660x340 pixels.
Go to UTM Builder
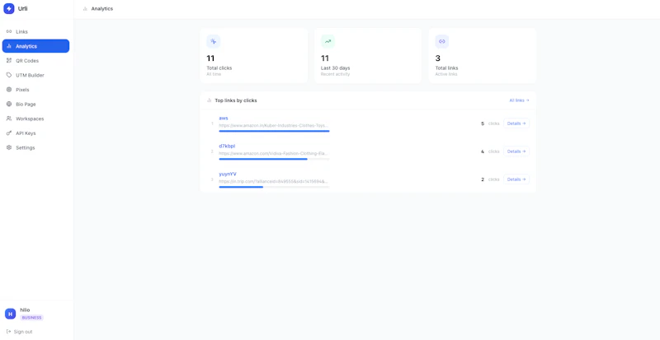35,75
